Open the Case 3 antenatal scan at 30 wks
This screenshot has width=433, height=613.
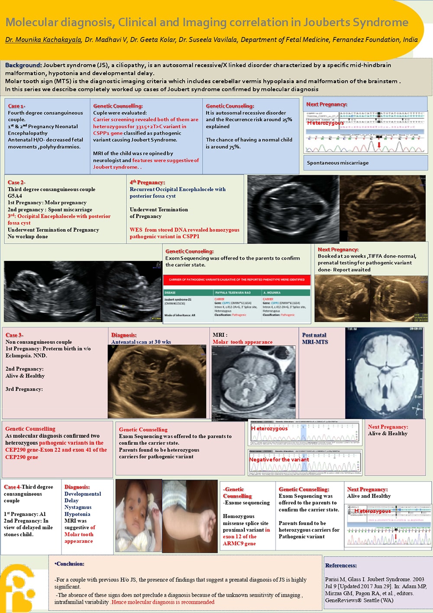coord(157,381)
